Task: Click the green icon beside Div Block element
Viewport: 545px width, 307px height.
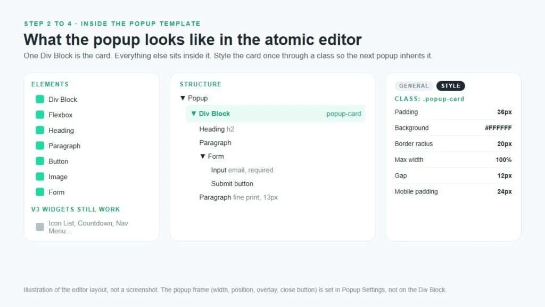Action: 40,99
